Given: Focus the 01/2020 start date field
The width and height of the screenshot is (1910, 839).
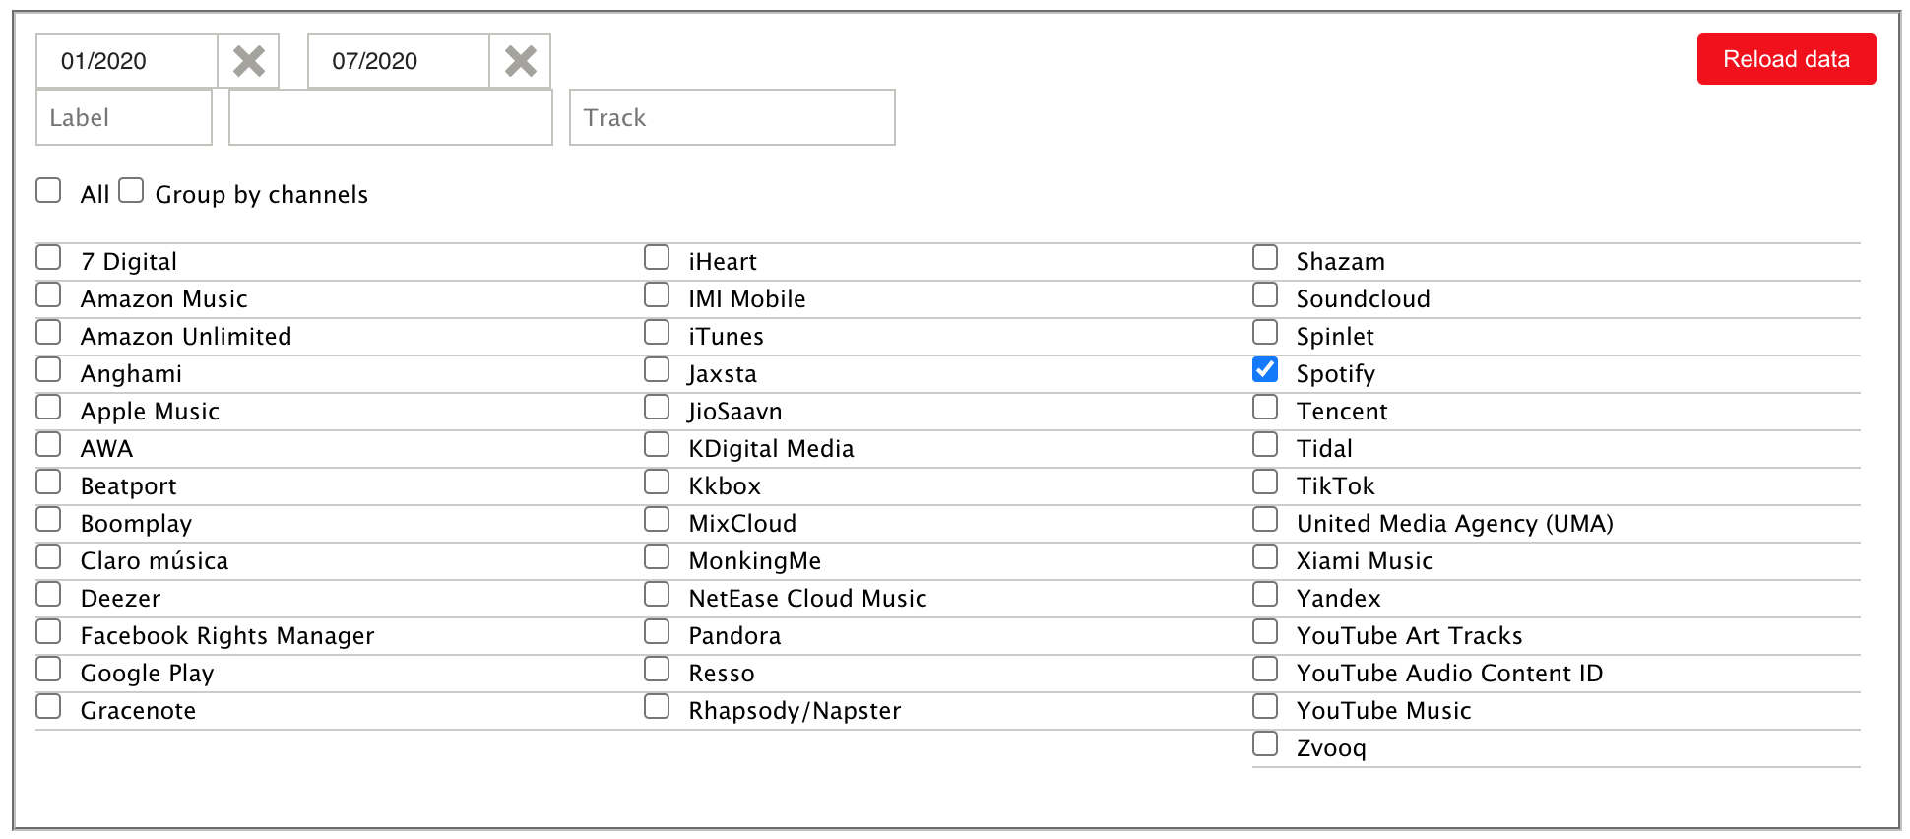Looking at the screenshot, I should [127, 61].
